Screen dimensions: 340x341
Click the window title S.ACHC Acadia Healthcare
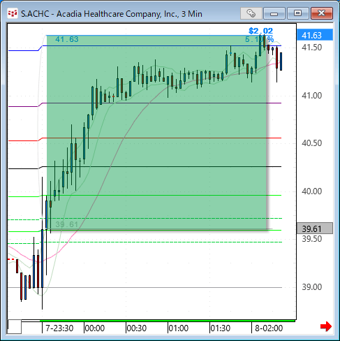[x=112, y=14]
